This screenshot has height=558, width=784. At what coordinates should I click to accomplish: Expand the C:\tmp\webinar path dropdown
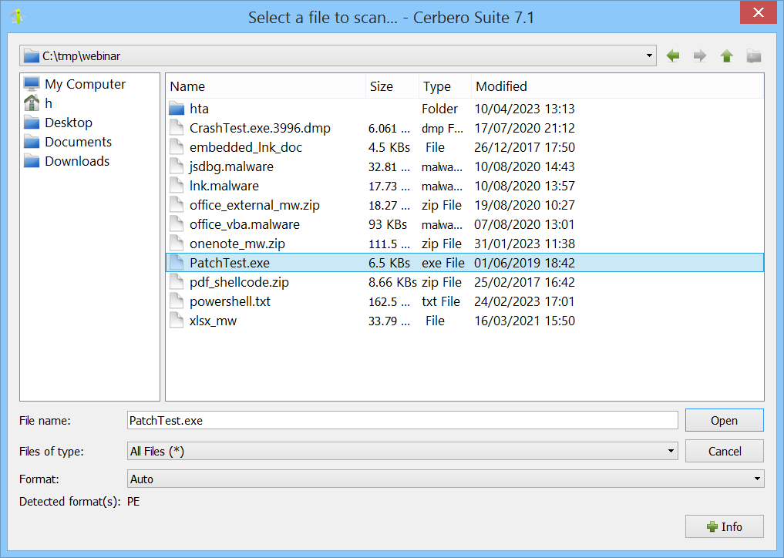(x=649, y=55)
